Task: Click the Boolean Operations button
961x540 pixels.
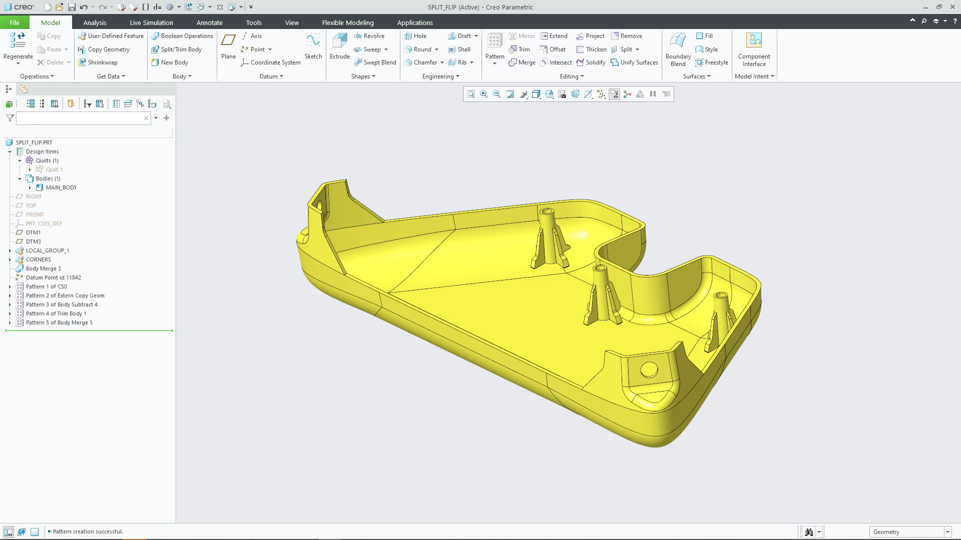Action: pyautogui.click(x=182, y=36)
